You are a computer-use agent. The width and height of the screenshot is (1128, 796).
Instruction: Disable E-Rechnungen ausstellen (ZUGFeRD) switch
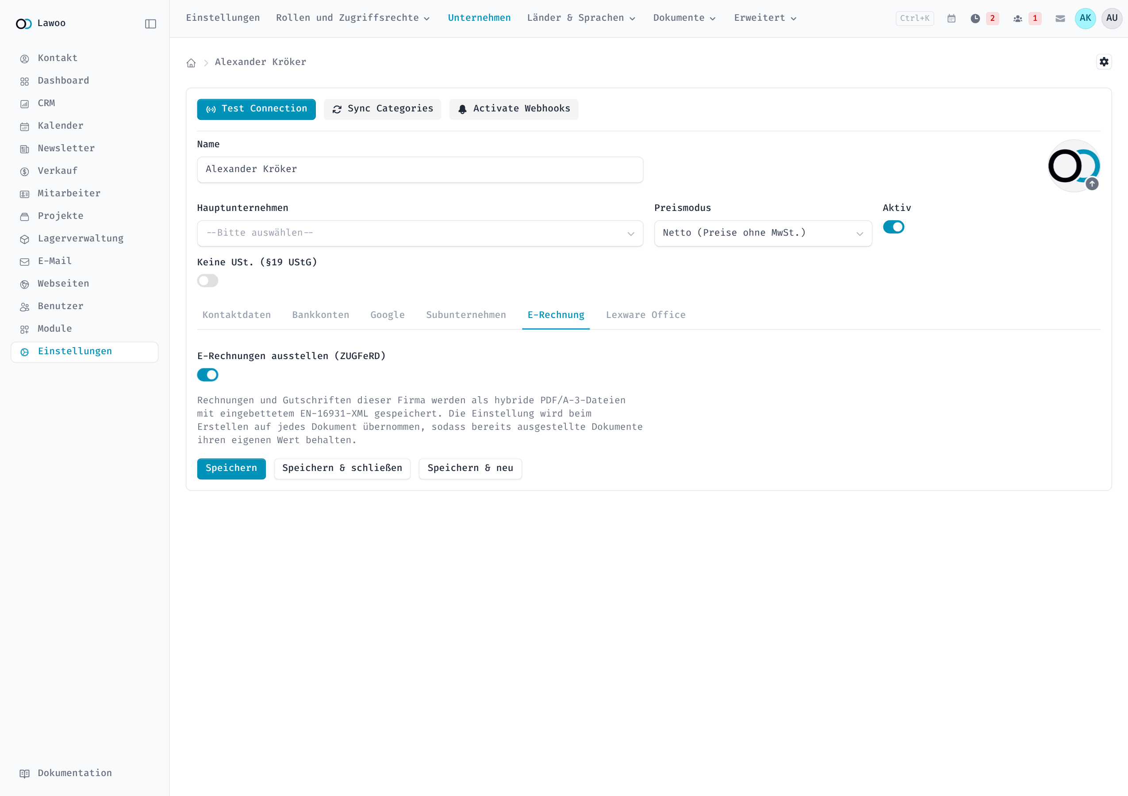[207, 375]
